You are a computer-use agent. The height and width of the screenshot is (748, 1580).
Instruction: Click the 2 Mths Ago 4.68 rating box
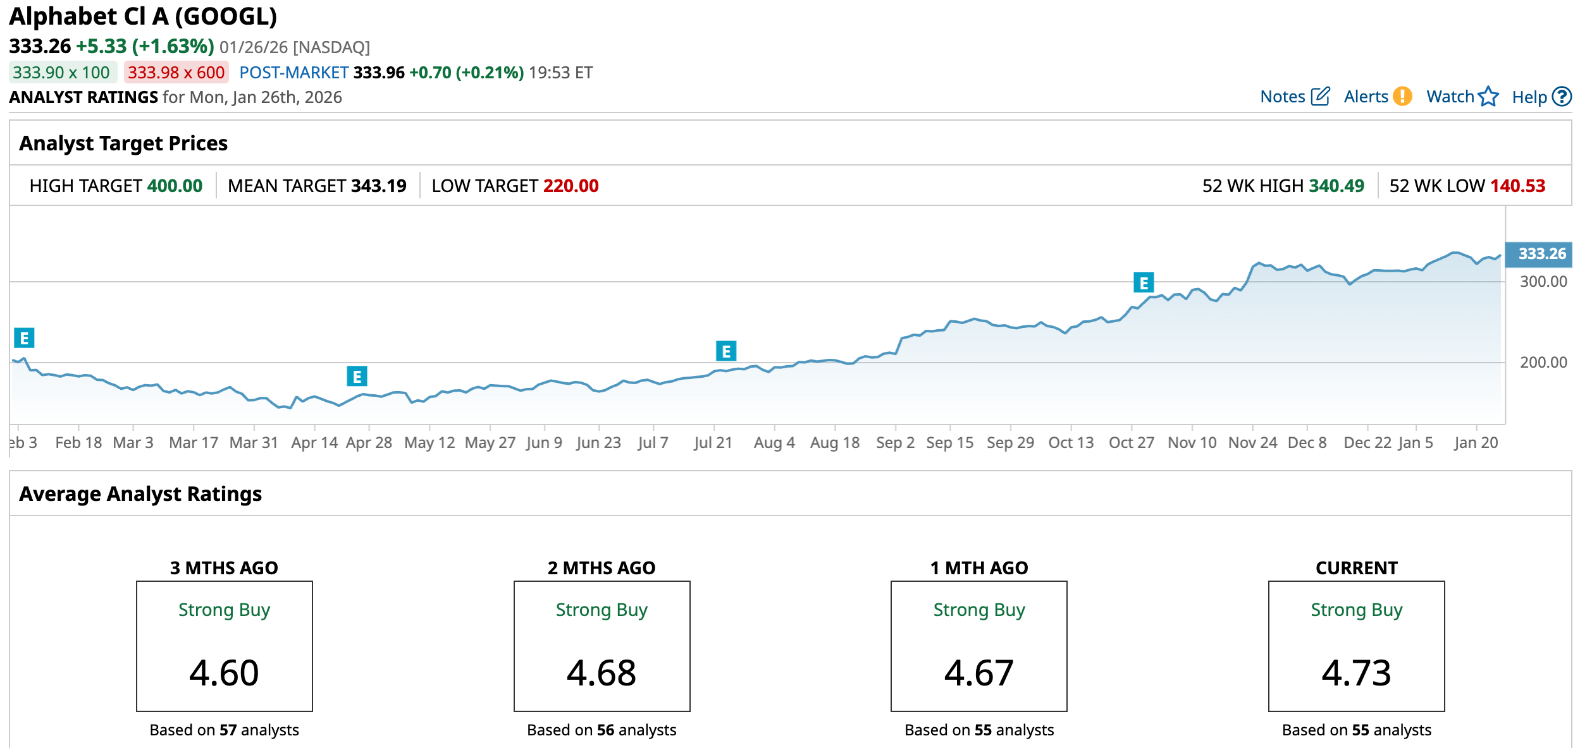pos(602,646)
